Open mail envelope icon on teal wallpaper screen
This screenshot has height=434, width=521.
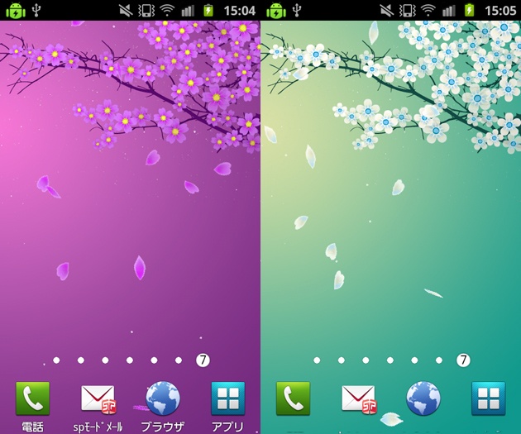coord(358,398)
